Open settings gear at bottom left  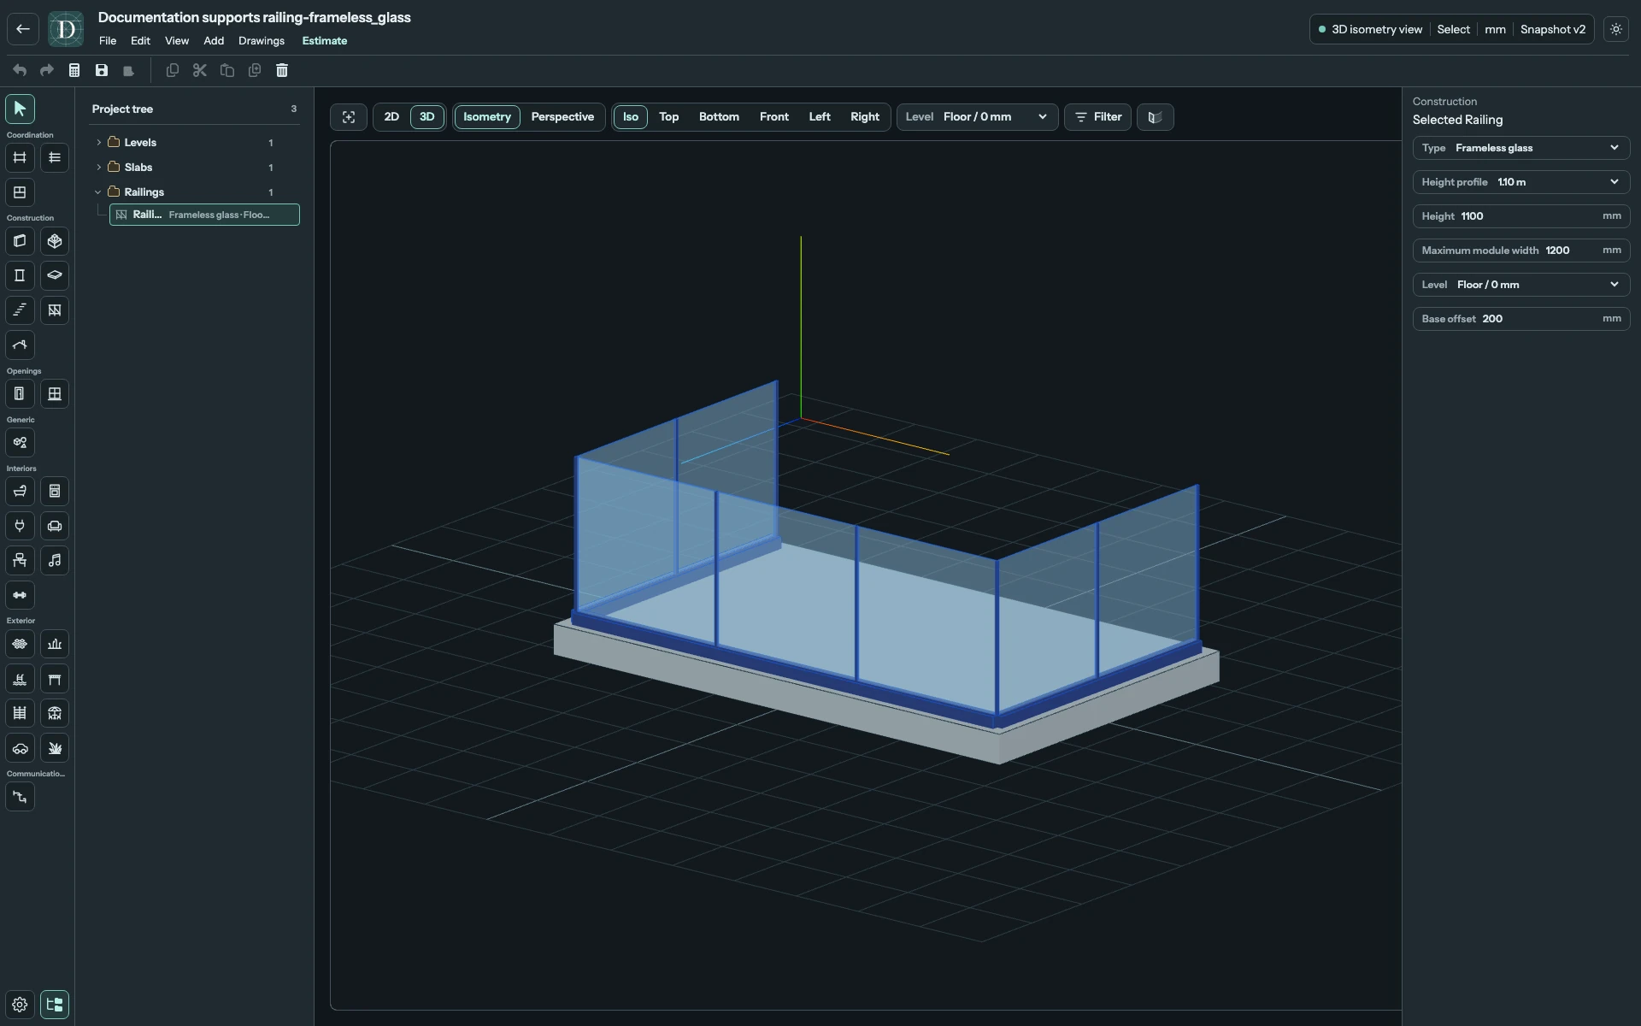coord(20,1005)
